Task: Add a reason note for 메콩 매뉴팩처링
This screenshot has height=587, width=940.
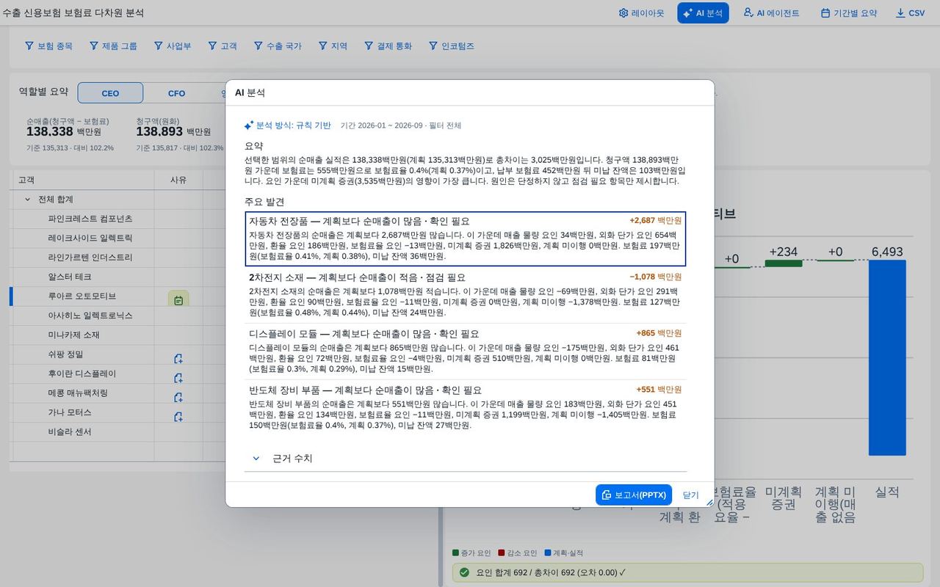Action: pyautogui.click(x=178, y=397)
